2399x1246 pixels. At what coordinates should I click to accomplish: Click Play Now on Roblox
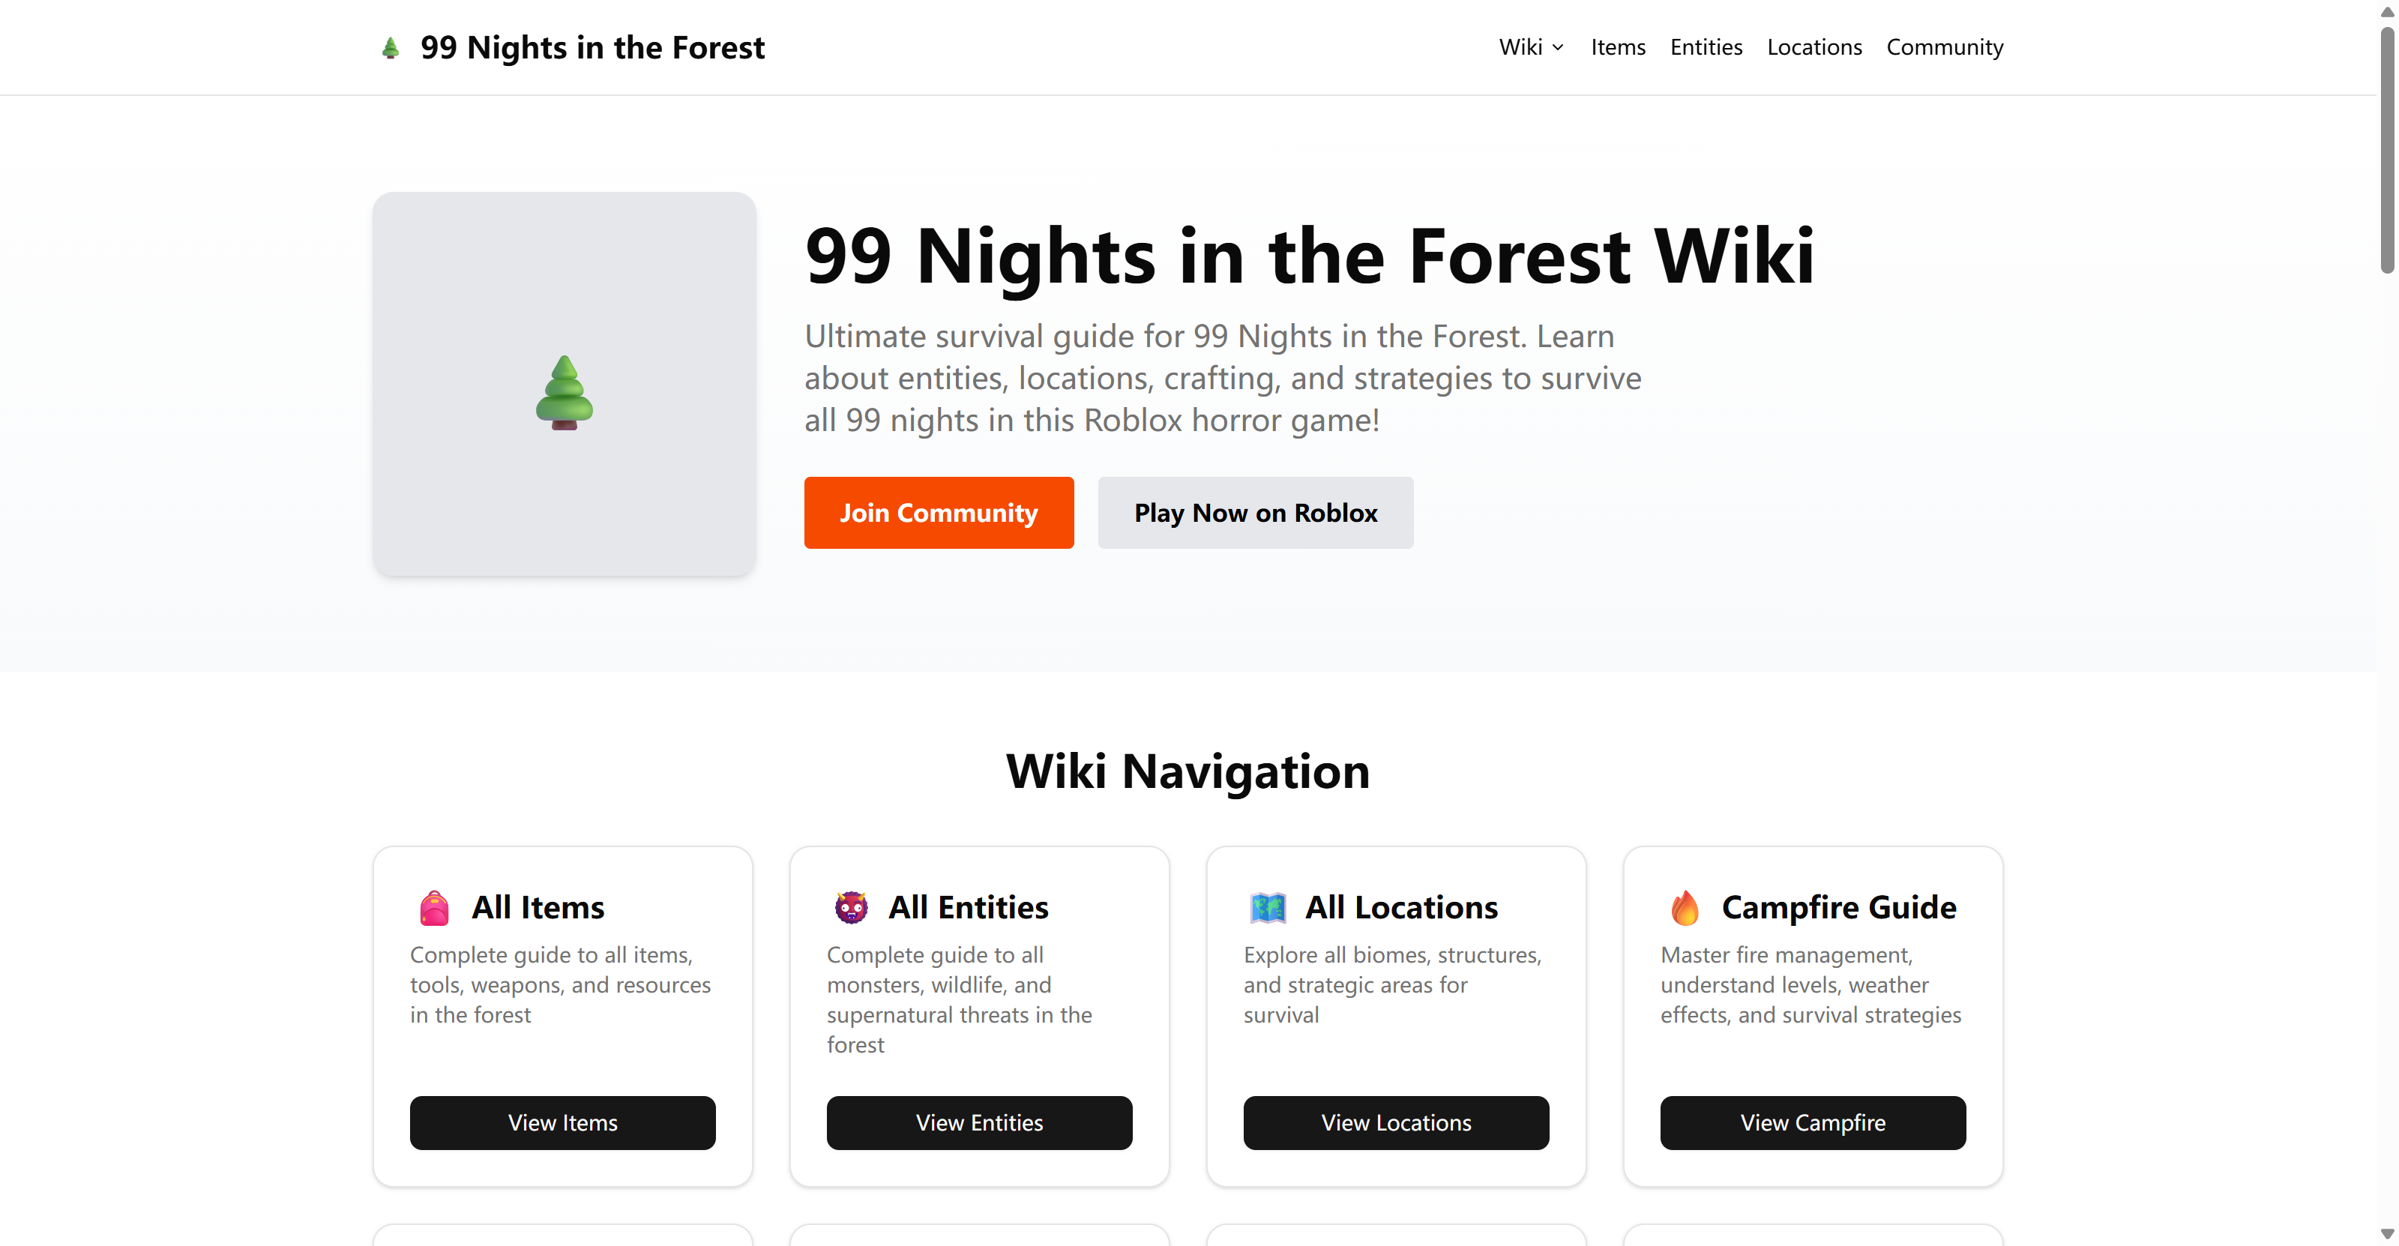click(x=1256, y=512)
